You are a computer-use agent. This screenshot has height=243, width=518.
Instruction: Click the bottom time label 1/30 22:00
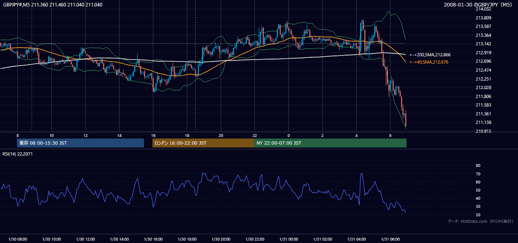pyautogui.click(x=255, y=239)
